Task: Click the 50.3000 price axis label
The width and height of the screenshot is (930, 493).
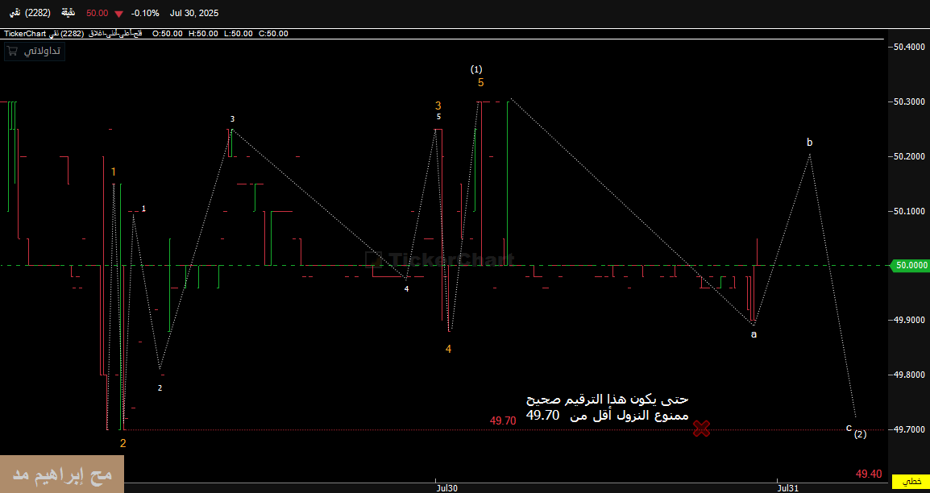Action: [909, 102]
